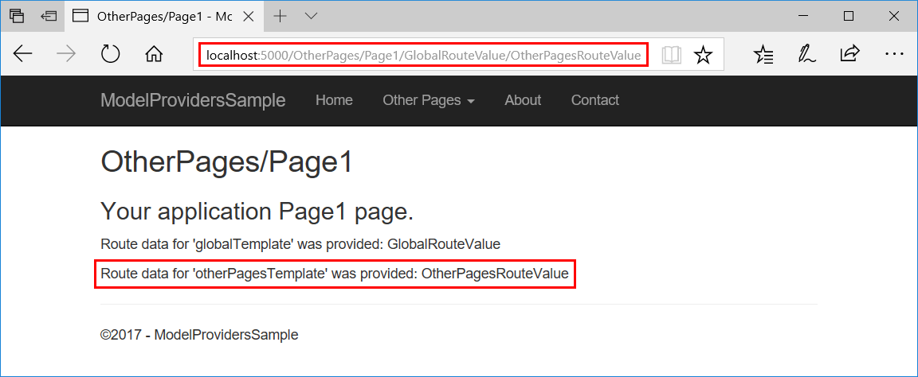Open browser Settings and more menu
The height and width of the screenshot is (377, 918).
(x=894, y=54)
